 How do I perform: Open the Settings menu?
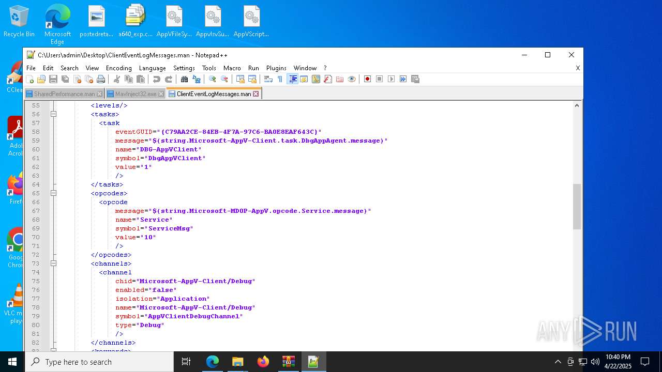[x=184, y=68]
